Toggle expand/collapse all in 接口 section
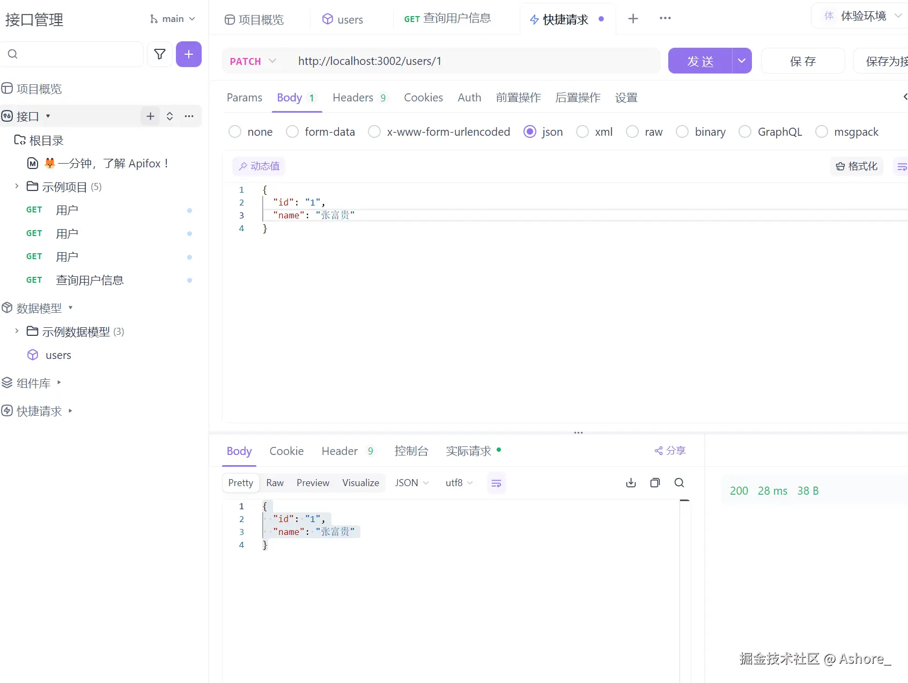This screenshot has width=908, height=683. pos(169,116)
